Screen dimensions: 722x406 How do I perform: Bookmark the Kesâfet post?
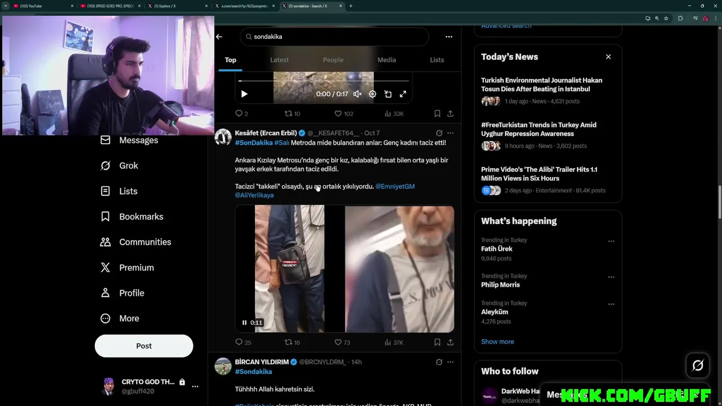point(437,342)
